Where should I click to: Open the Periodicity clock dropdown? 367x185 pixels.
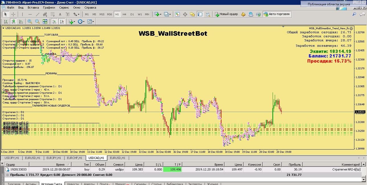tap(81, 22)
